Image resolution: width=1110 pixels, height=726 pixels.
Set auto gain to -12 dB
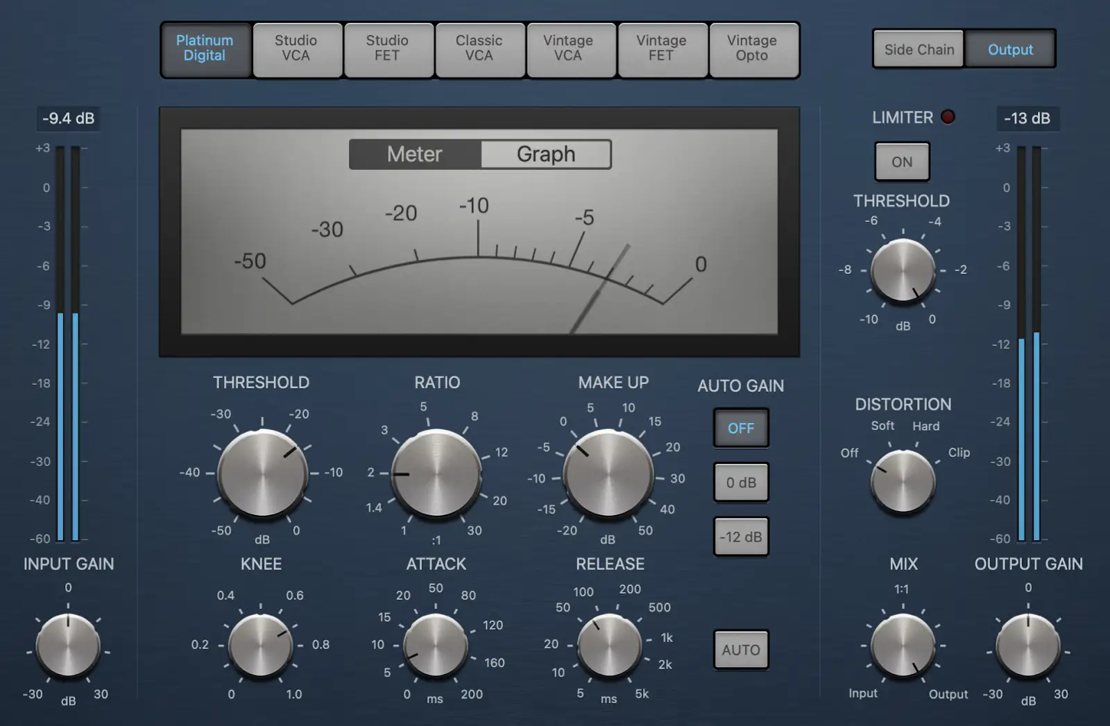[741, 537]
